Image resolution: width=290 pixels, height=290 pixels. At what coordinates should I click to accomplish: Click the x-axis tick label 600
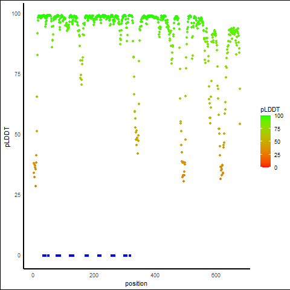tap(216, 275)
